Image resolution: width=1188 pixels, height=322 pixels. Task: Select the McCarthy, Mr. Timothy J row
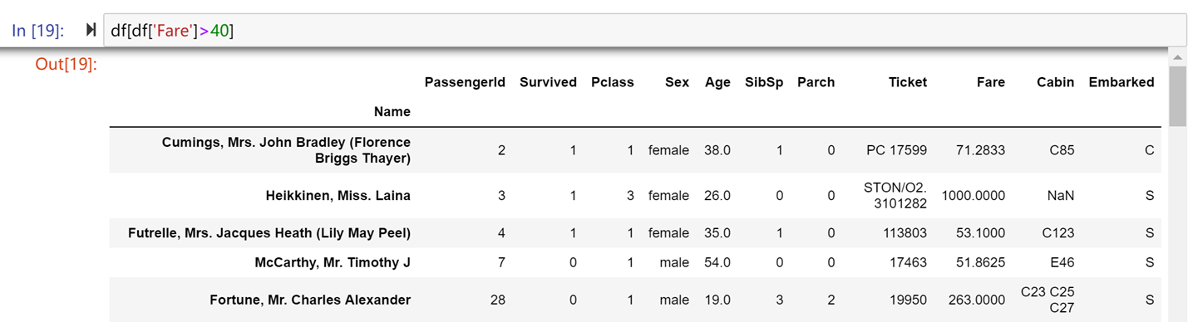point(635,262)
